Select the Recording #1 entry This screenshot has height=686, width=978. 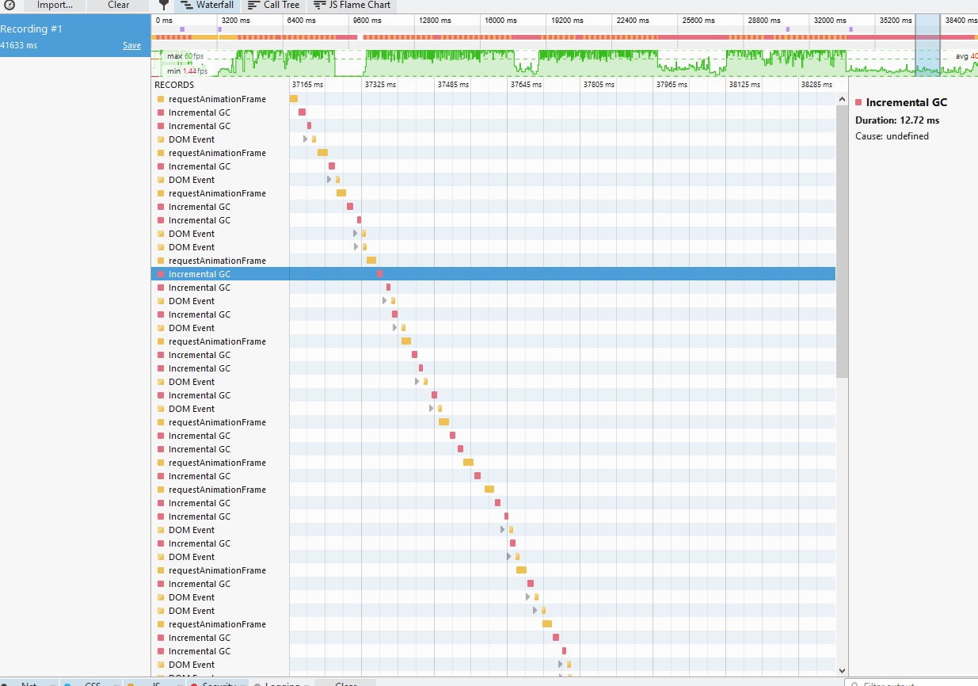(75, 36)
